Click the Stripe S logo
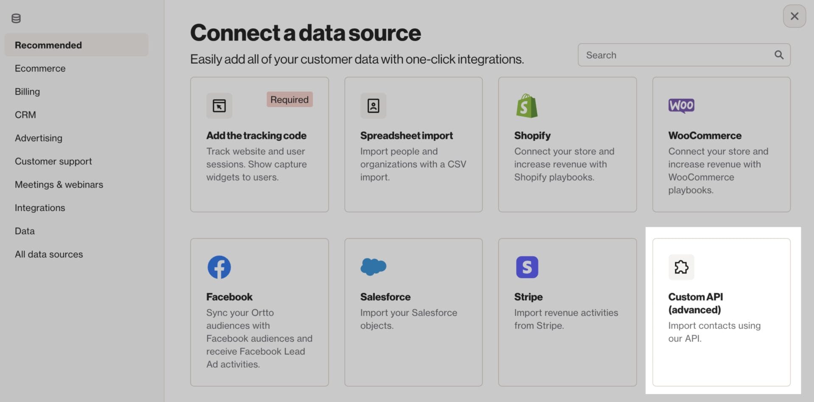The image size is (814, 402). (x=527, y=267)
